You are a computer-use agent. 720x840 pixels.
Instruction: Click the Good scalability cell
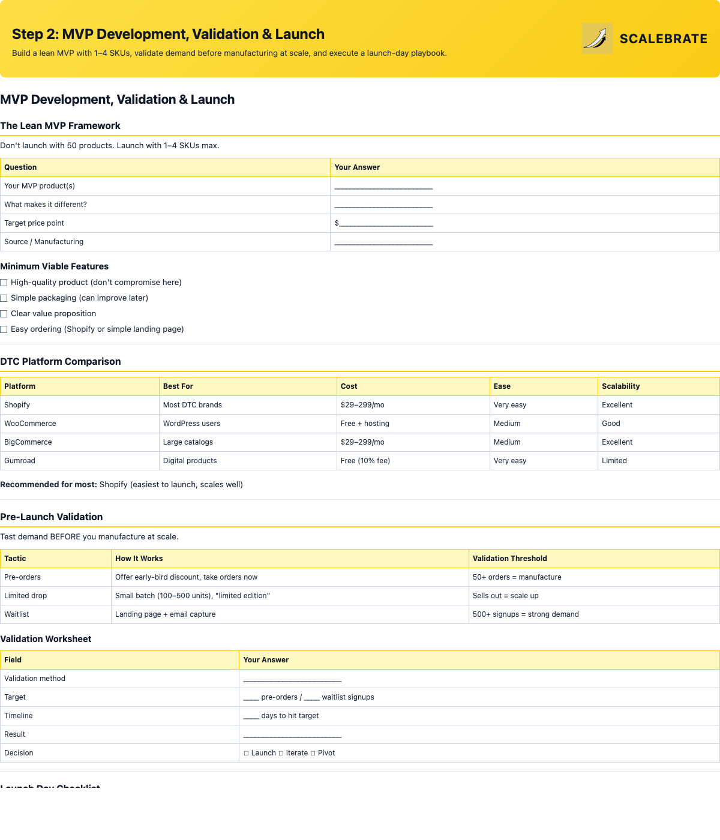coord(659,424)
